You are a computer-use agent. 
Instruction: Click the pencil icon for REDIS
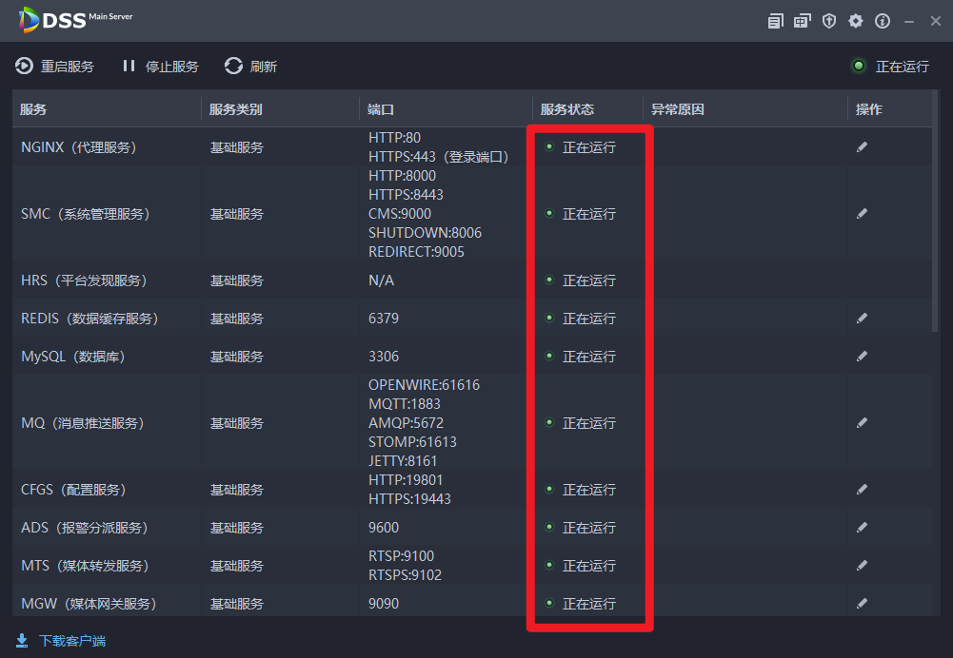click(x=862, y=319)
